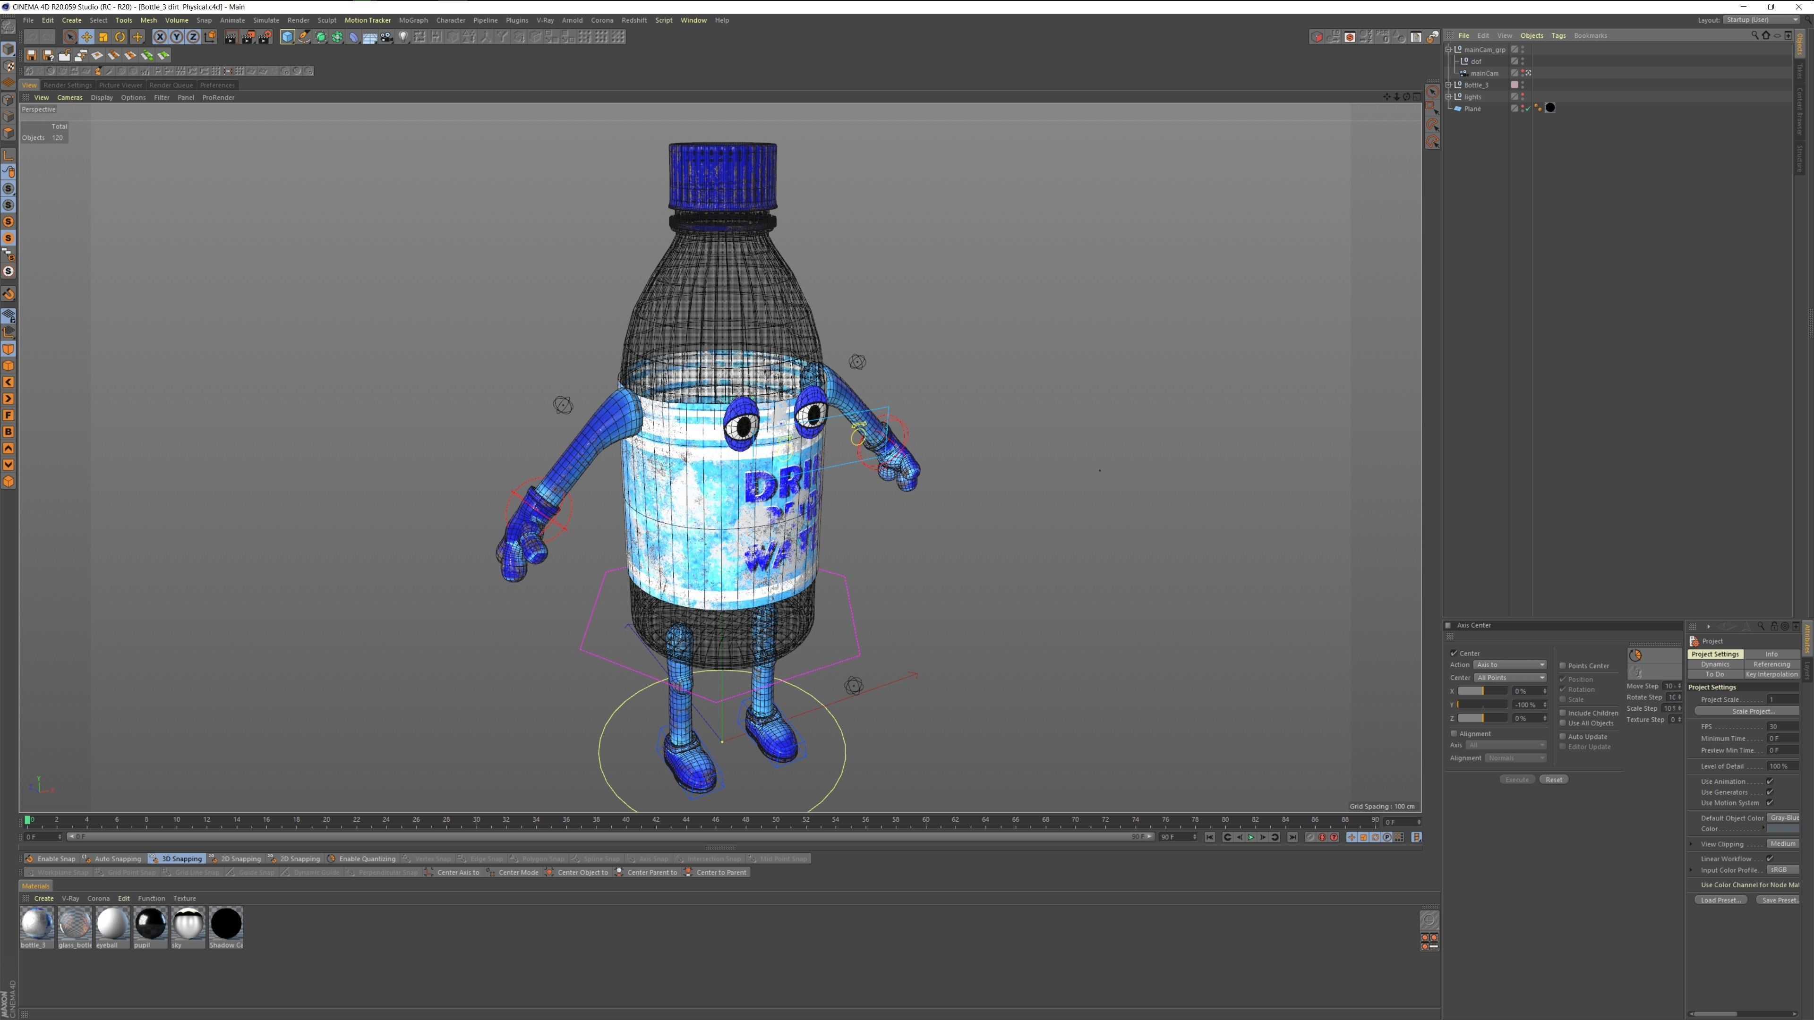Enable Use All Objects checkbox
Screen dimensions: 1814x1020
tap(1563, 723)
